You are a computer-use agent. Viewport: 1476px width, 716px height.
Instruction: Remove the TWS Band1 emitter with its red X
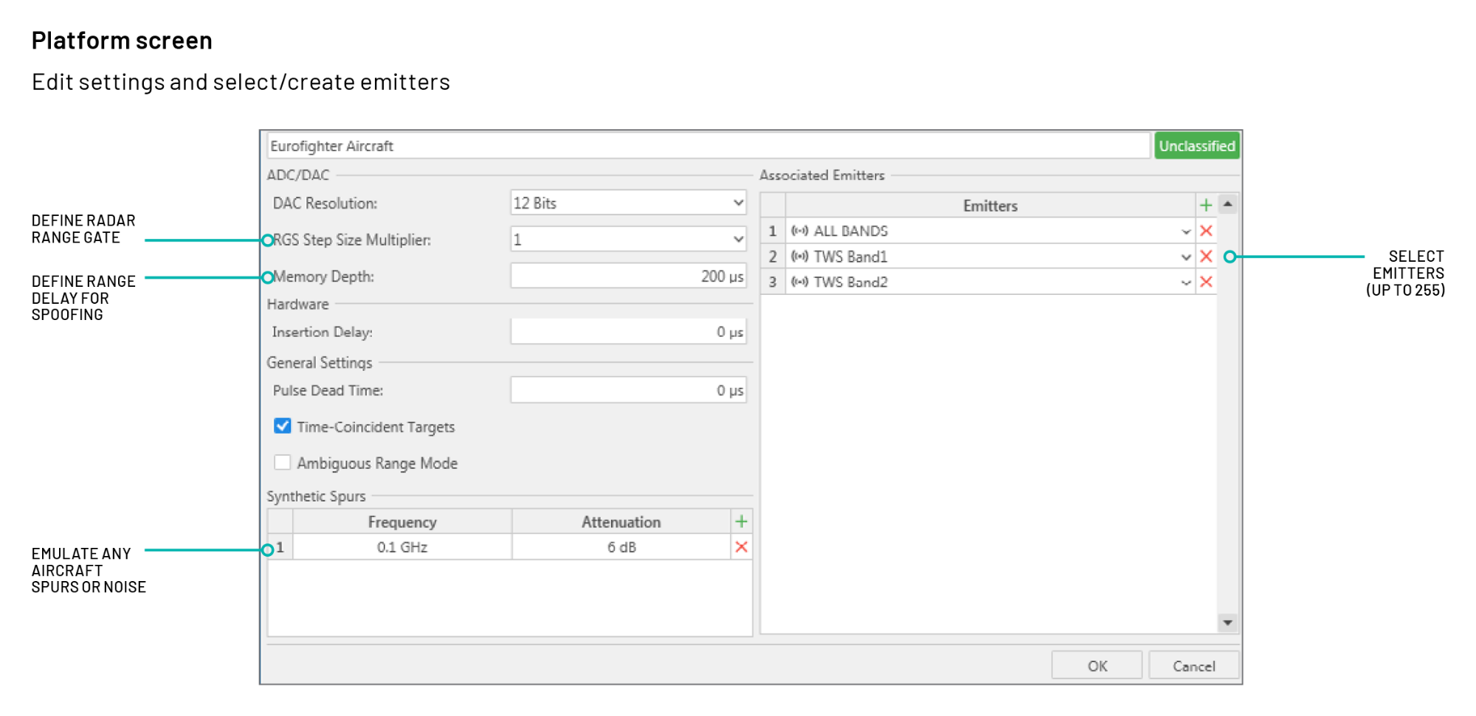tap(1207, 257)
